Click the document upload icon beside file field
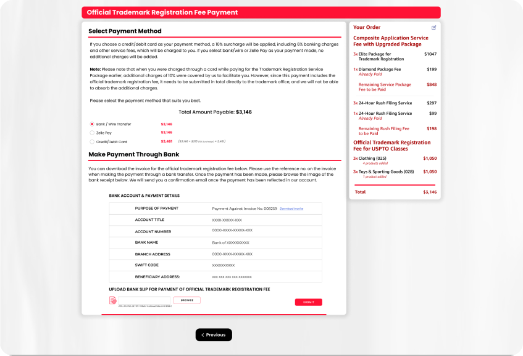 [x=113, y=300]
